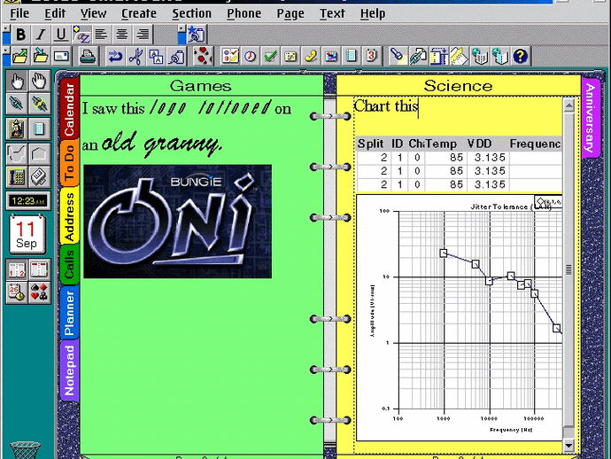Select the break-link tool
611x459 pixels.
(39, 104)
